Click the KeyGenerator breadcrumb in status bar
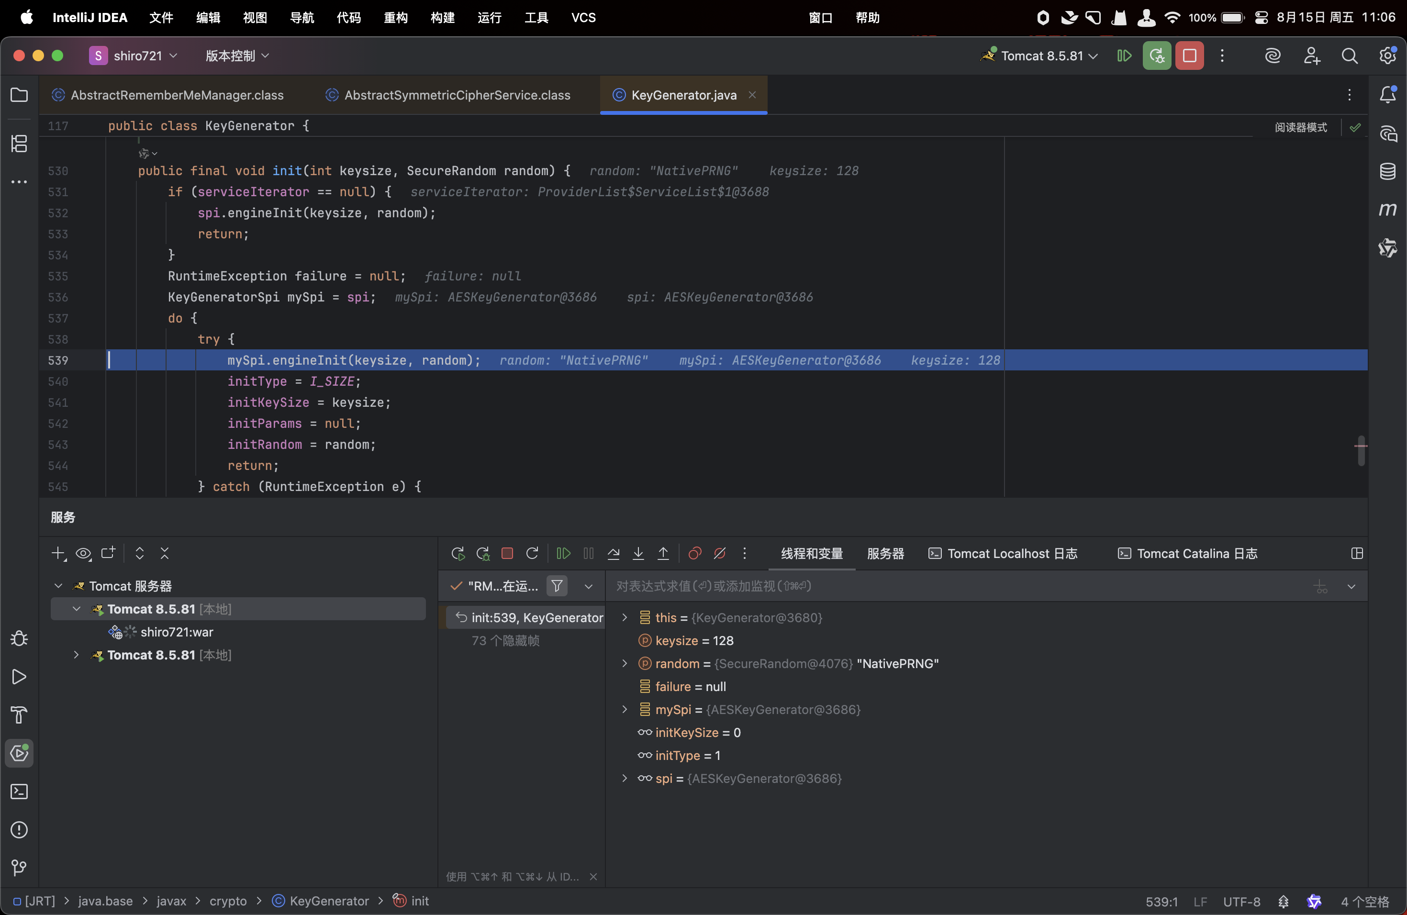1407x915 pixels. [328, 901]
